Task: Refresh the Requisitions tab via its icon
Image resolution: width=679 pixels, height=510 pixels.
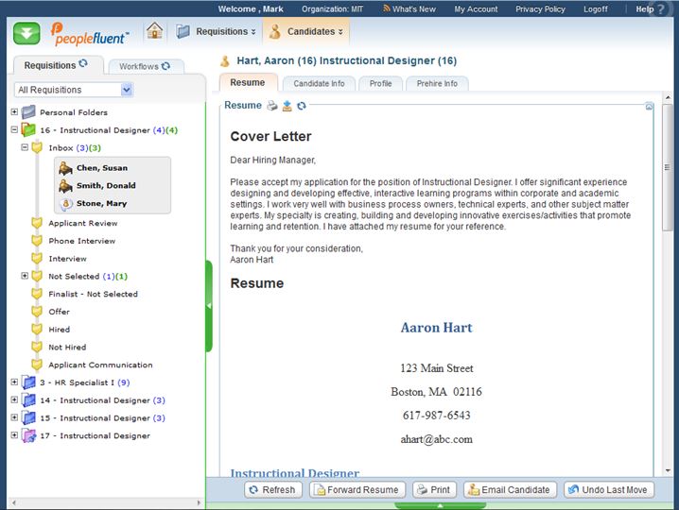Action: point(83,65)
